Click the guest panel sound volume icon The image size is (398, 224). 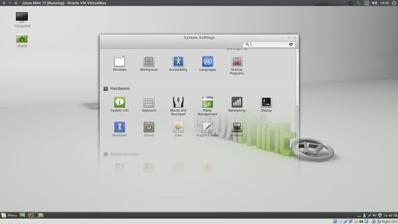pos(374,215)
